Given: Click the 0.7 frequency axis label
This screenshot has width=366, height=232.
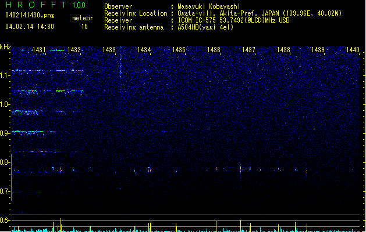Looking at the screenshot, I should pyautogui.click(x=5, y=191).
